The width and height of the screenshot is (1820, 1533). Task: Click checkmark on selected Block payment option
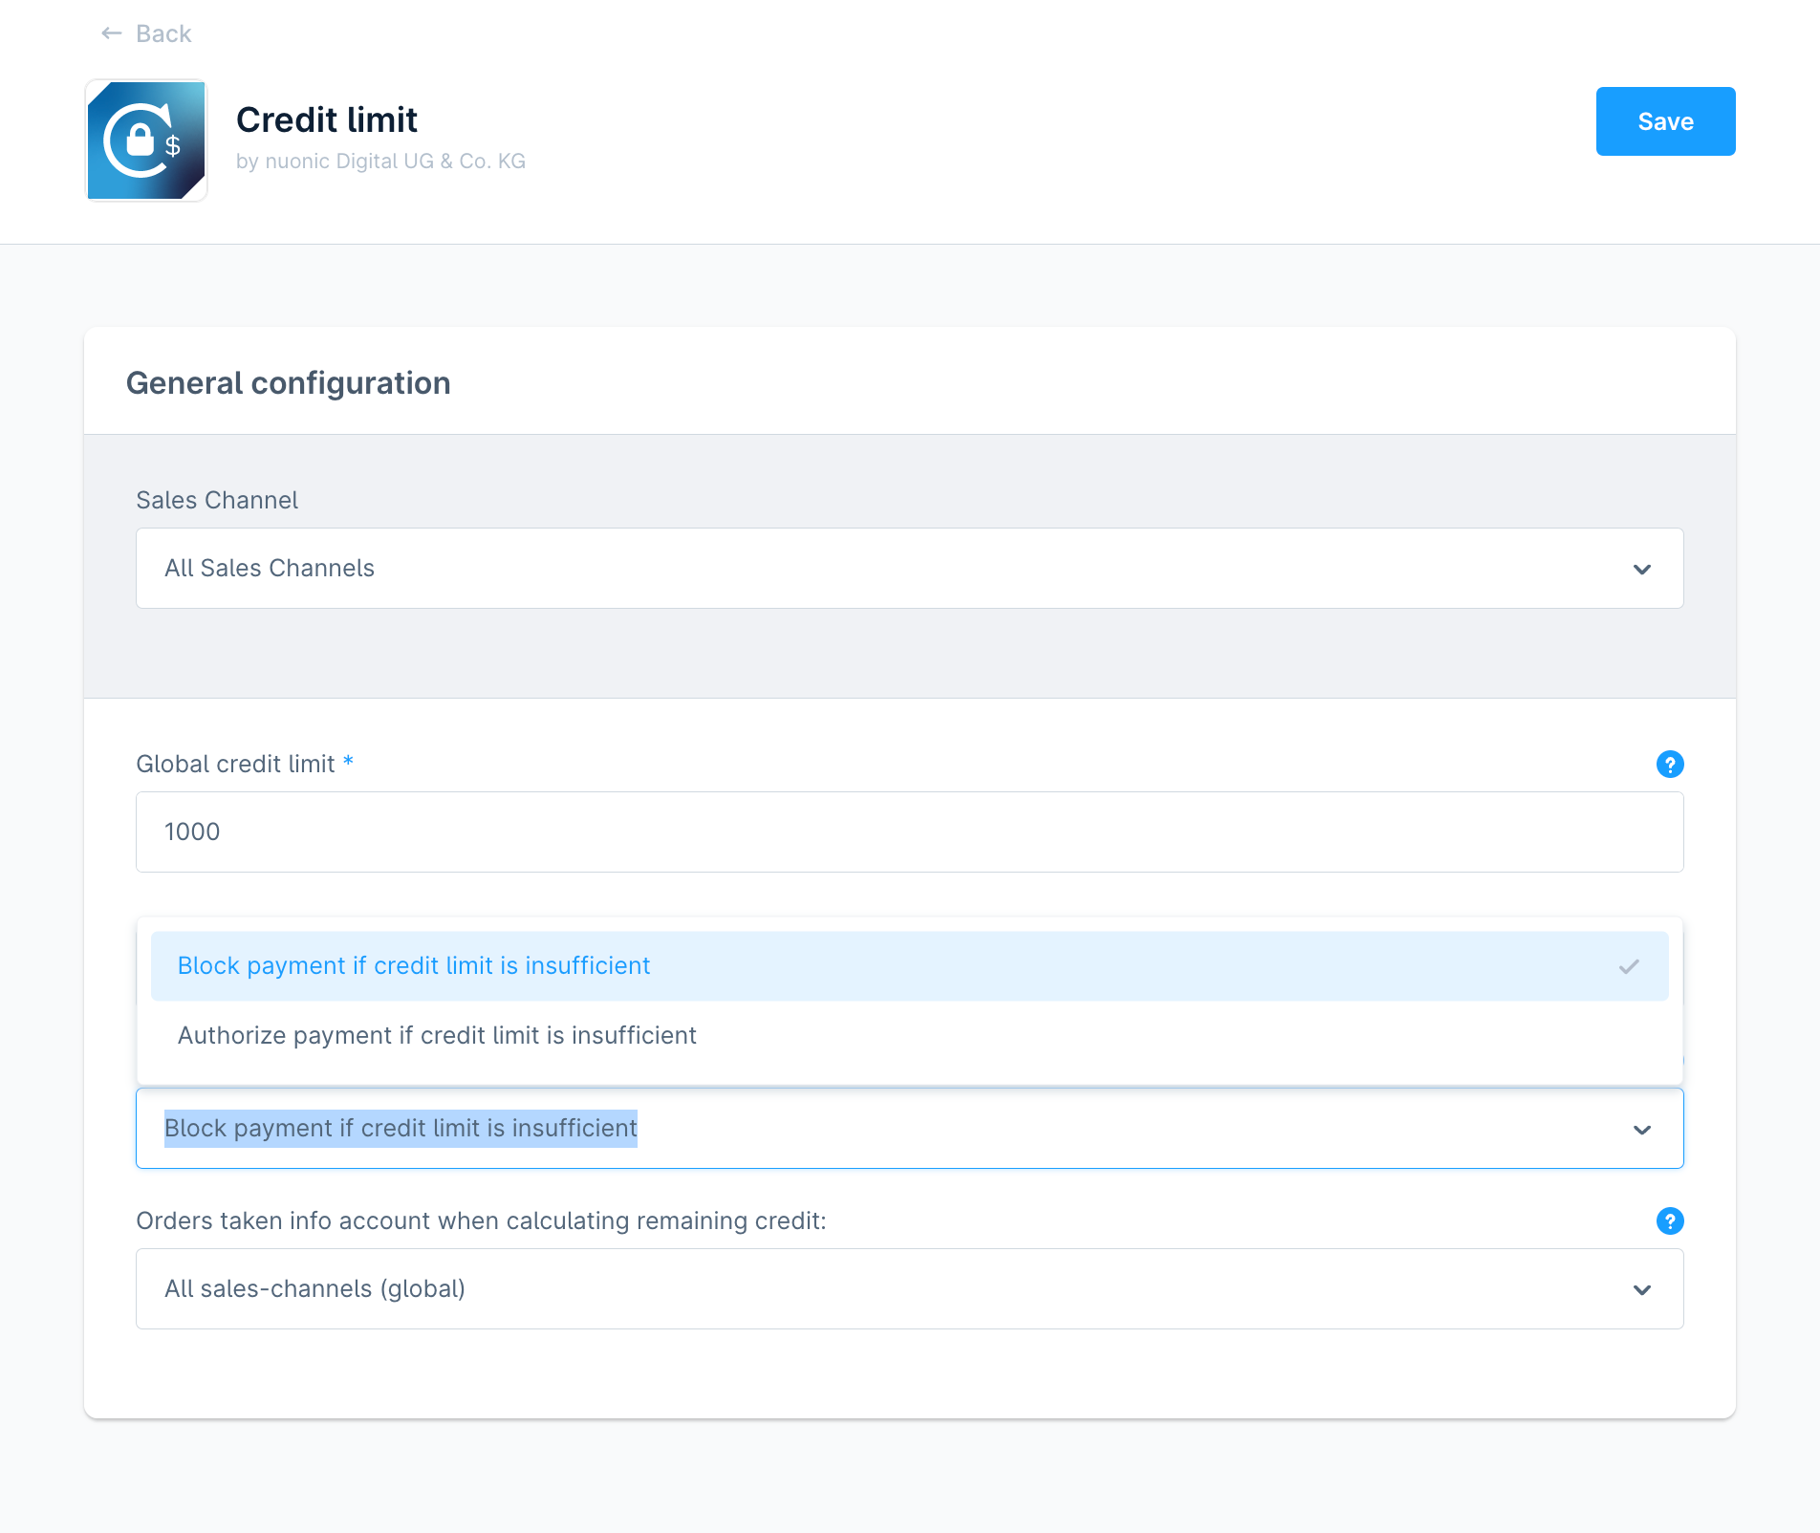click(x=1629, y=966)
